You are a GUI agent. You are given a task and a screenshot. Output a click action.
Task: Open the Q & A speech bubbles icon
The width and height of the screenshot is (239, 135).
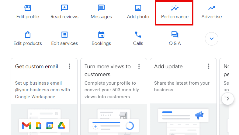[x=175, y=35]
